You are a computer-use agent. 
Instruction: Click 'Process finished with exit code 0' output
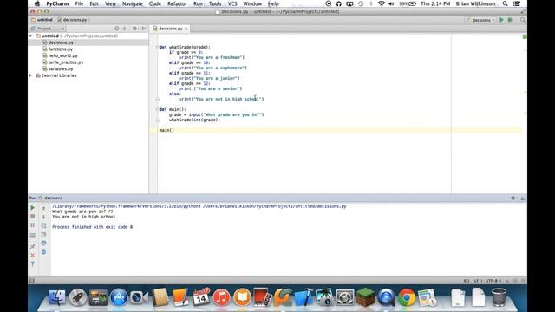point(93,227)
